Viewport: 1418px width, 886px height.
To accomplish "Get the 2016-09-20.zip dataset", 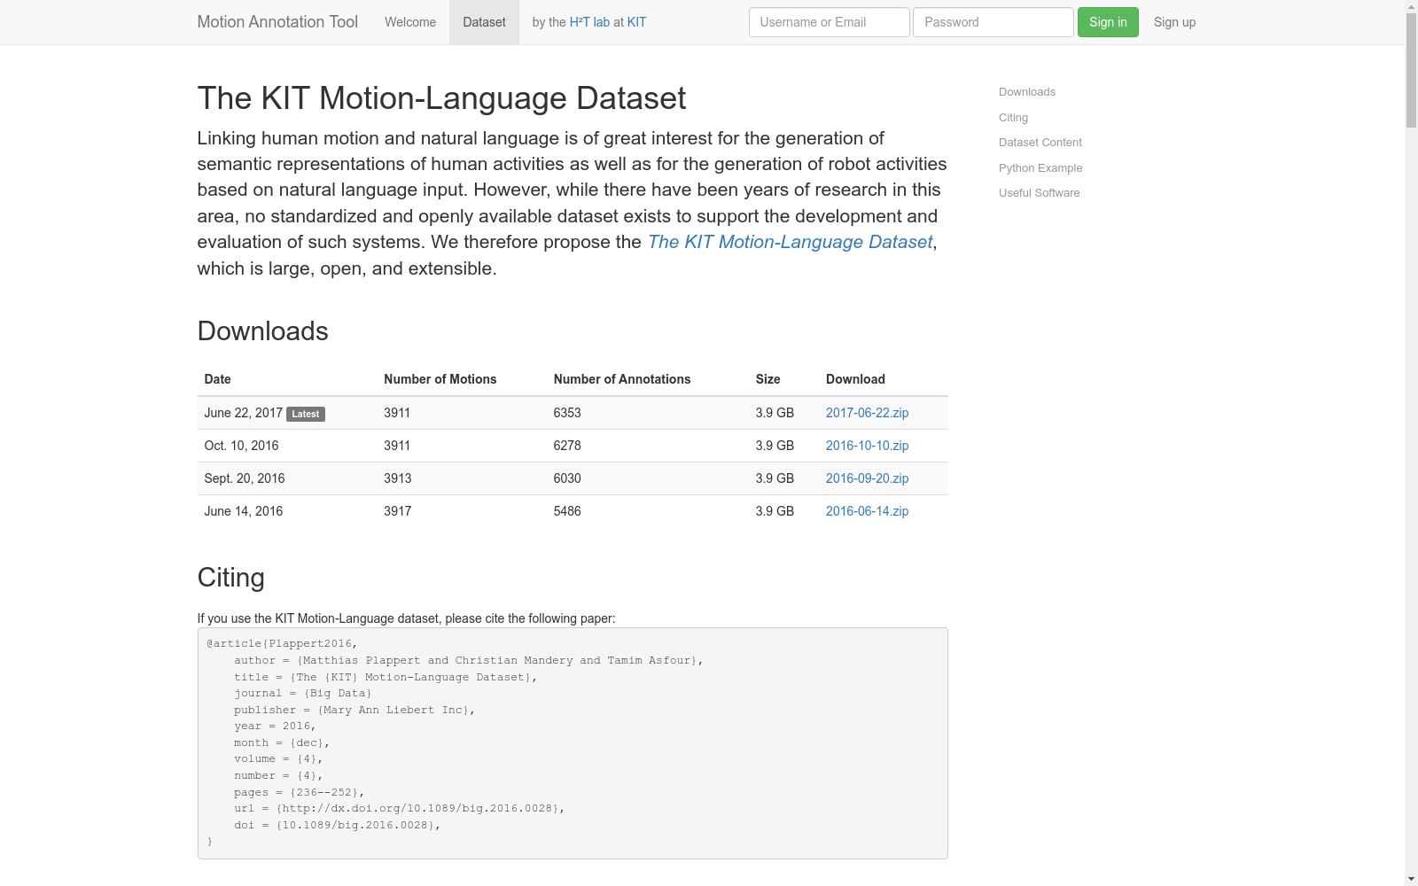I will (x=867, y=478).
